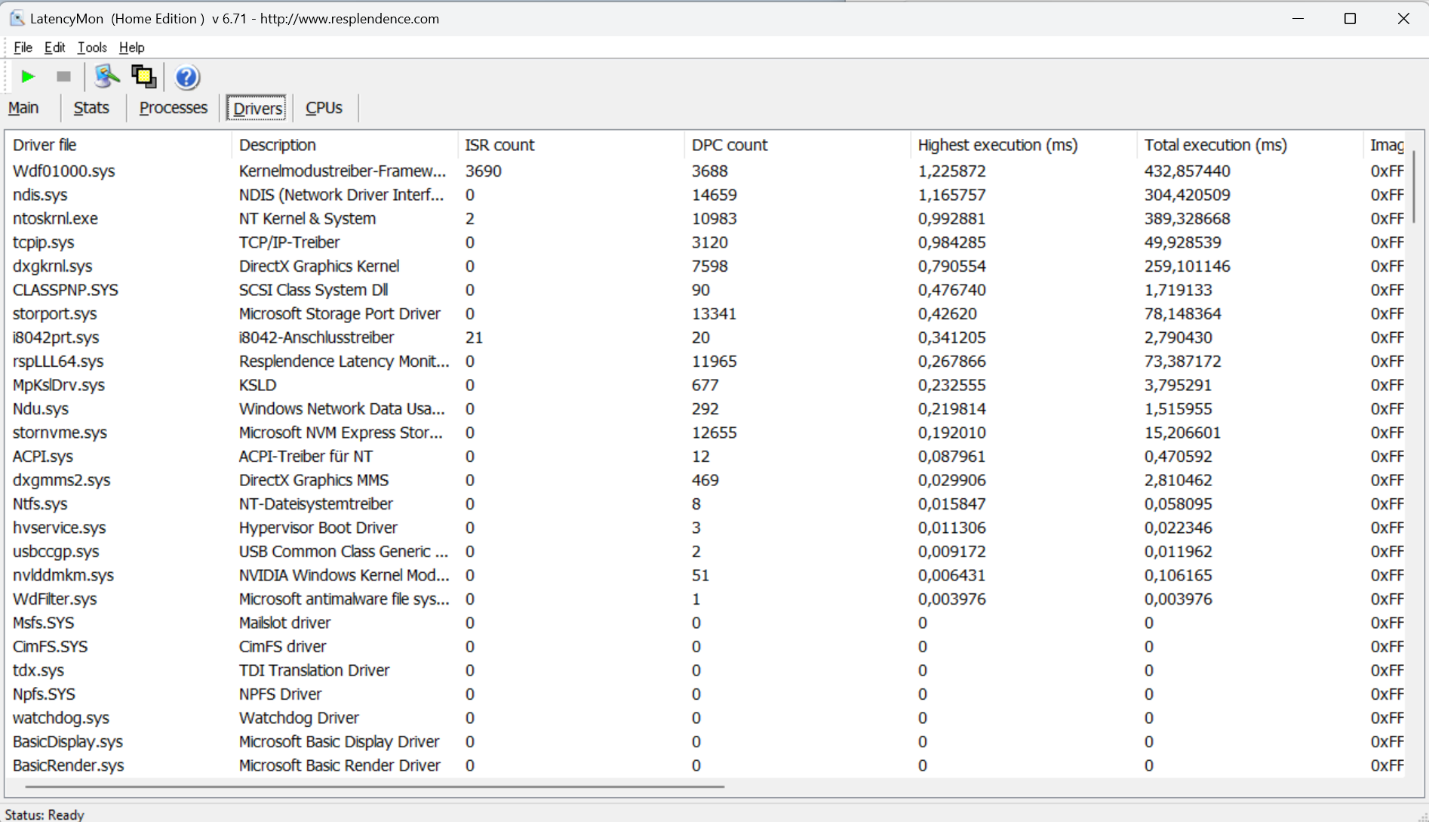The height and width of the screenshot is (822, 1429).
Task: Click the NVIDIA Windows Kernel Mod... description
Action: tap(344, 575)
